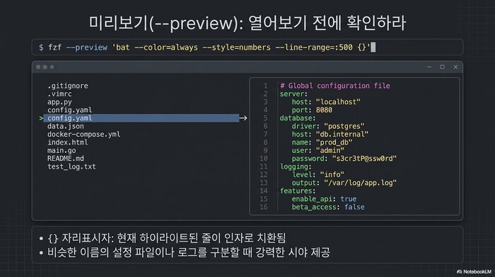This screenshot has width=495, height=277.
Task: Click the name "prod_db" line
Action: [x=322, y=142]
